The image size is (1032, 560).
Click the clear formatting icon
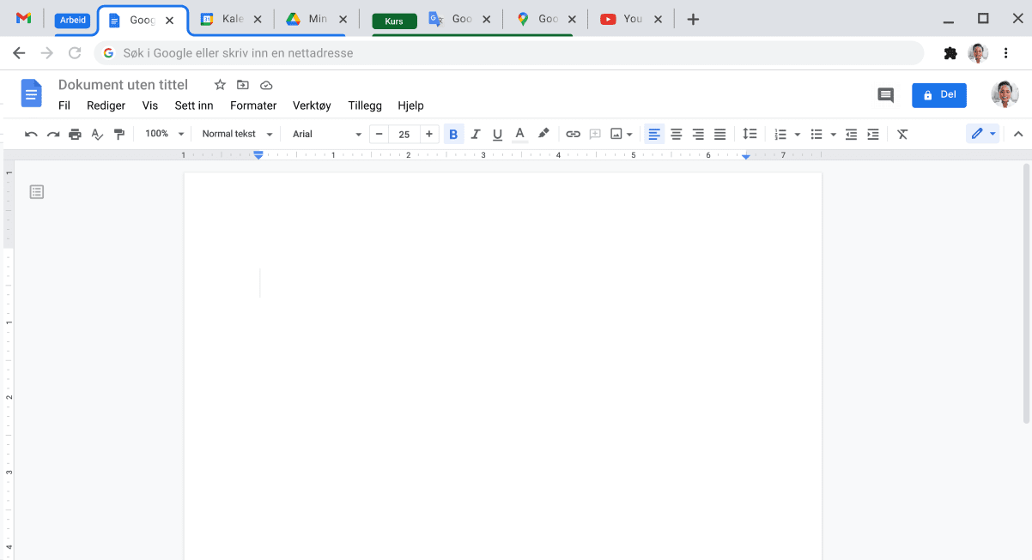[902, 134]
